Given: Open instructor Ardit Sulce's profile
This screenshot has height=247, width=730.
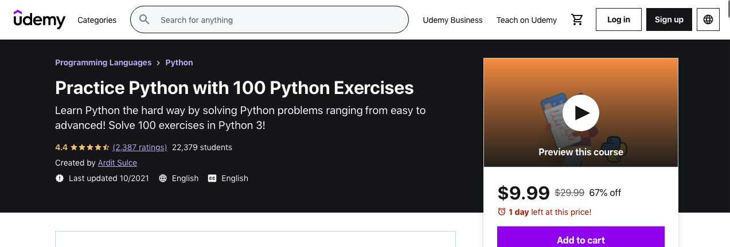Looking at the screenshot, I should pyautogui.click(x=118, y=163).
